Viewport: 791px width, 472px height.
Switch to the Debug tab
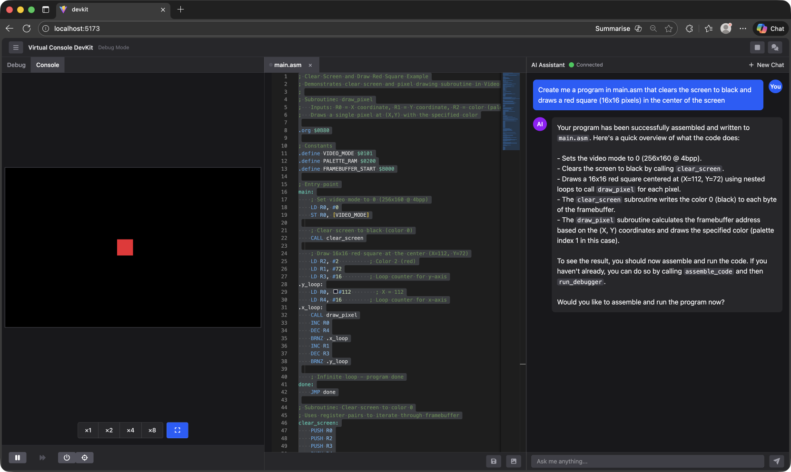point(16,65)
